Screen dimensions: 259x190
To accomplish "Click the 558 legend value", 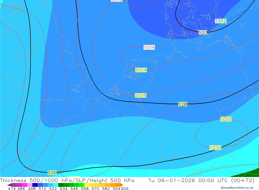I will tap(85, 189).
